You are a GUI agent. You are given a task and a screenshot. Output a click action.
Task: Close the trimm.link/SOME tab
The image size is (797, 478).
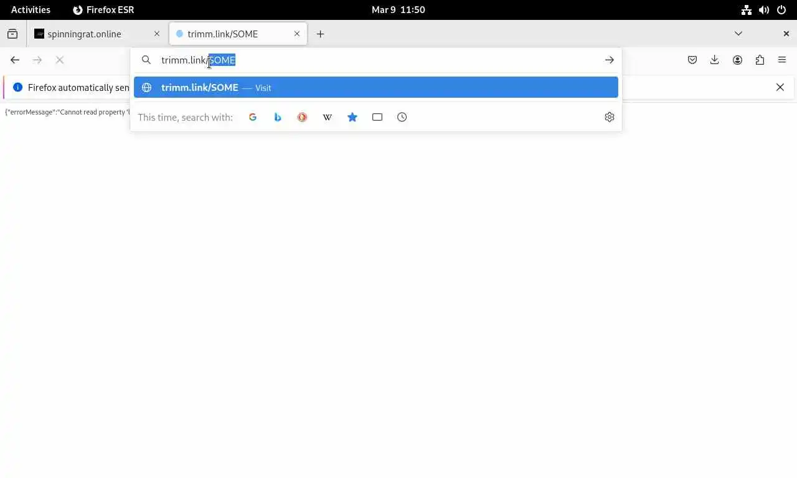[297, 34]
